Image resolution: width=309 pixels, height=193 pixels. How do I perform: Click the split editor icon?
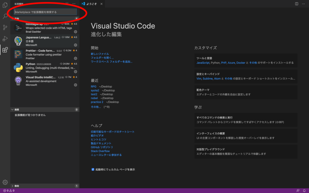click(297, 4)
